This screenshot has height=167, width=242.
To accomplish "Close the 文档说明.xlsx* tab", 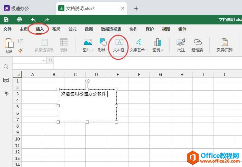I will coord(123,8).
